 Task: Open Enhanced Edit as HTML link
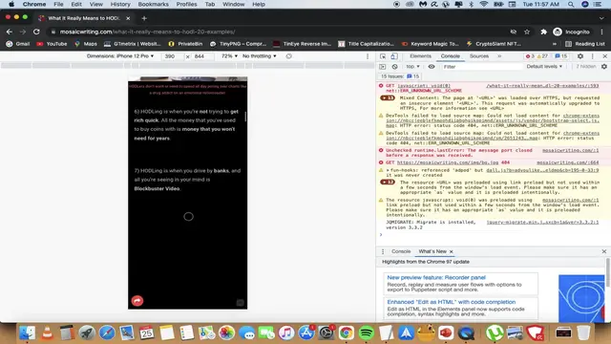tap(452, 302)
